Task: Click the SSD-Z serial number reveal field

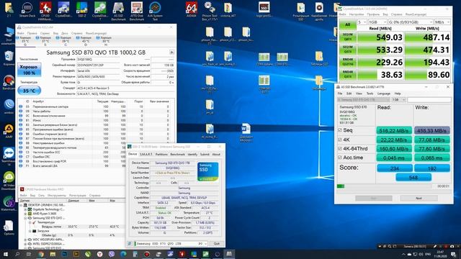Action: click(173, 173)
